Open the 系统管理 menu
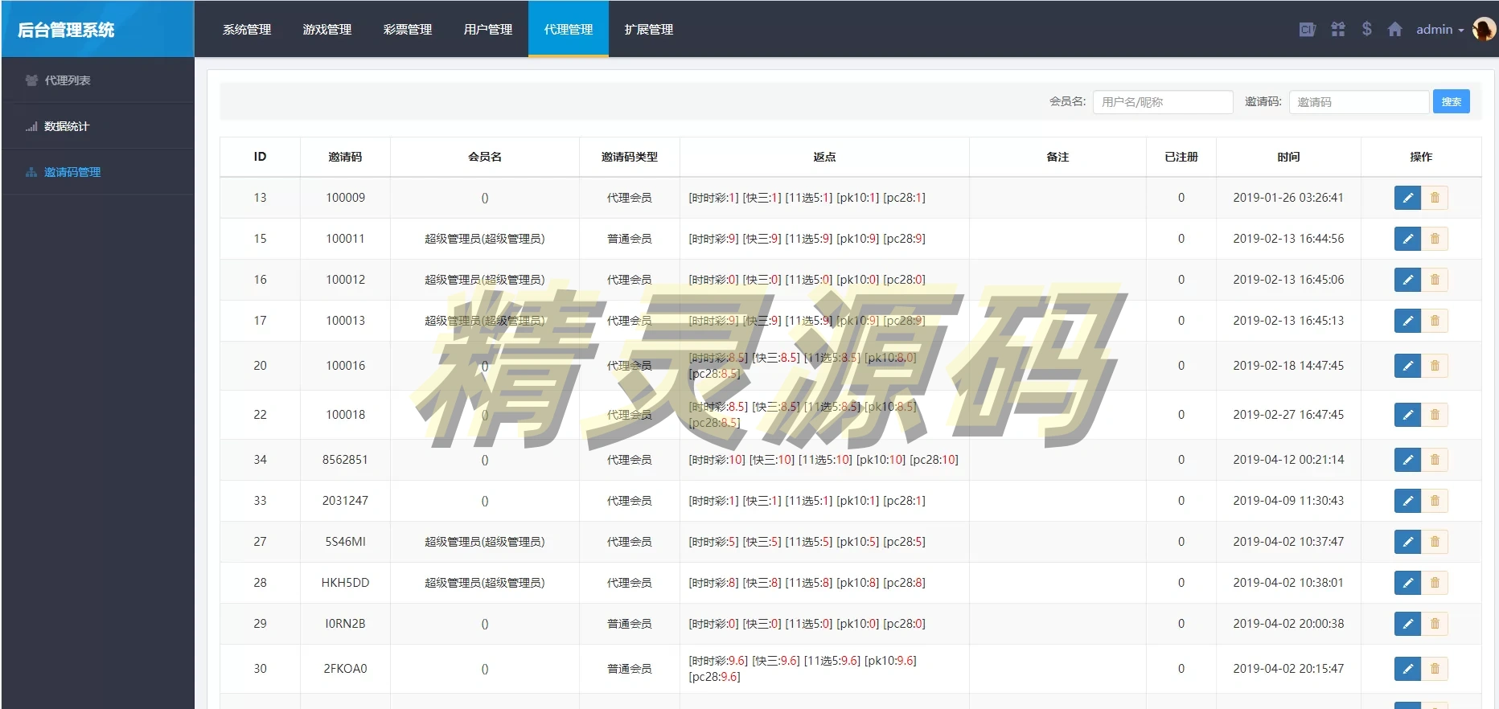 247,29
